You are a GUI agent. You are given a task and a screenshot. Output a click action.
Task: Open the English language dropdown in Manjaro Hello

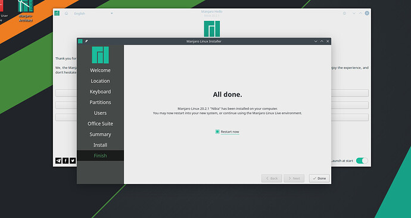pyautogui.click(x=94, y=13)
